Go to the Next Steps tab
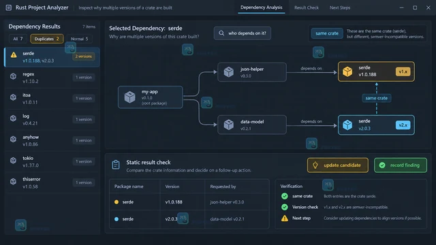Image resolution: width=436 pixels, height=245 pixels. [x=340, y=7]
